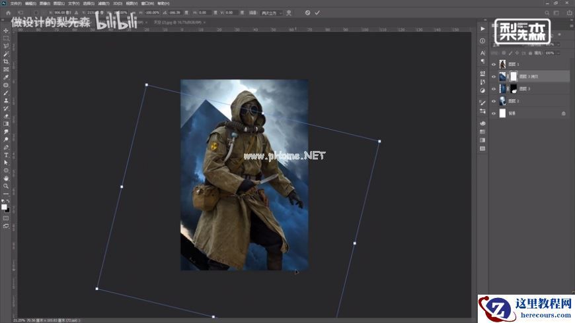Select the Lasso tool
The image size is (575, 323).
pyautogui.click(x=6, y=46)
